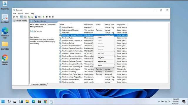Expand All Tasks submenu
This screenshot has height=105, width=188.
click(x=104, y=53)
